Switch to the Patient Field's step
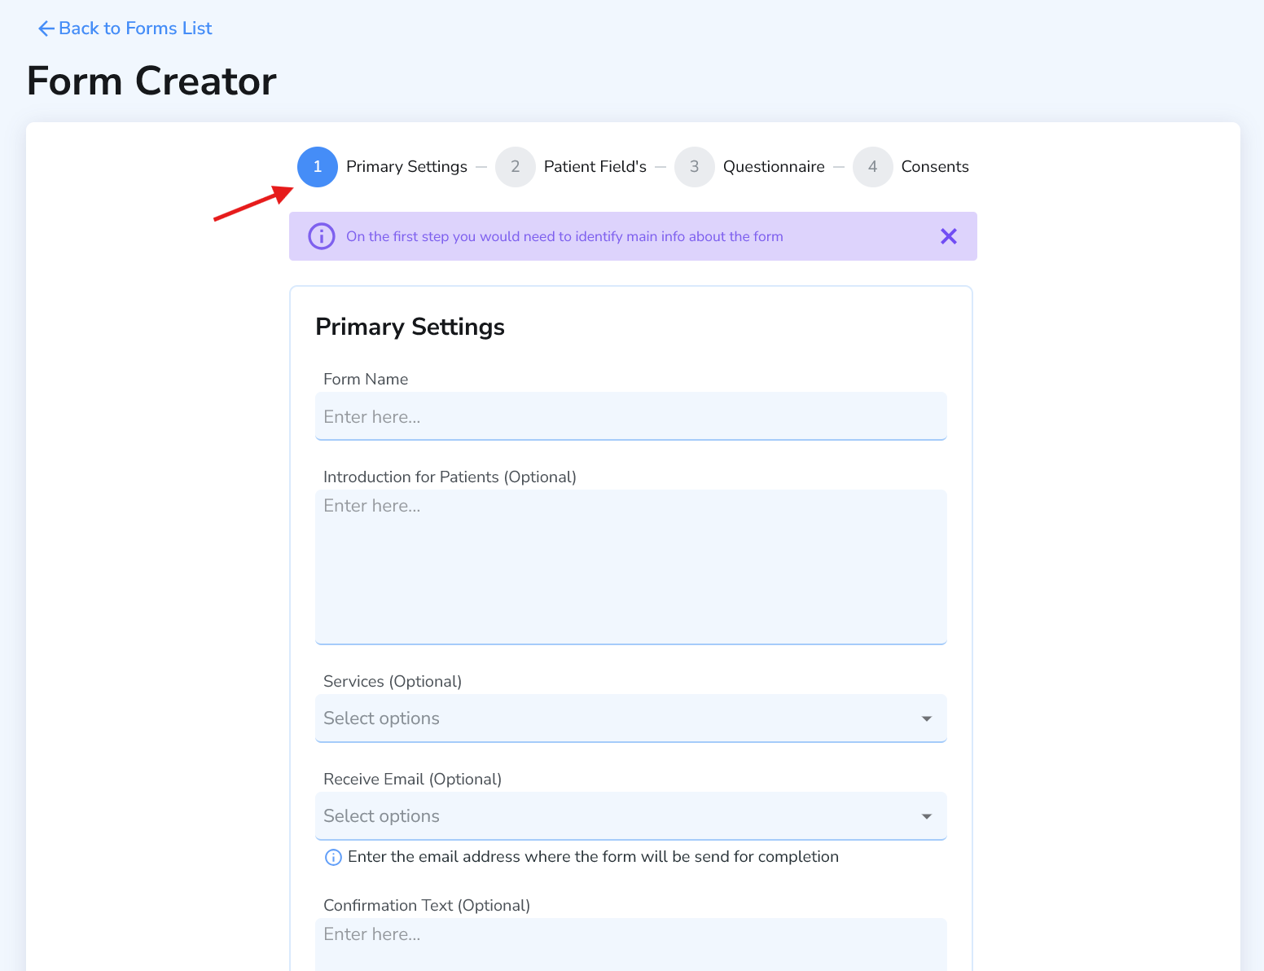1264x971 pixels. [595, 166]
